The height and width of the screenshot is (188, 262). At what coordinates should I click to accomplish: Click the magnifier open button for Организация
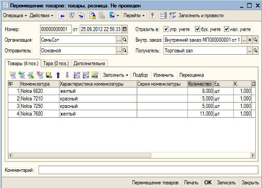tap(125, 40)
